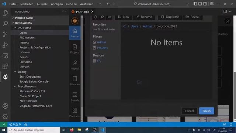The width and height of the screenshot is (236, 133).
Task: Open Remote Explorer view
Action: (5, 56)
